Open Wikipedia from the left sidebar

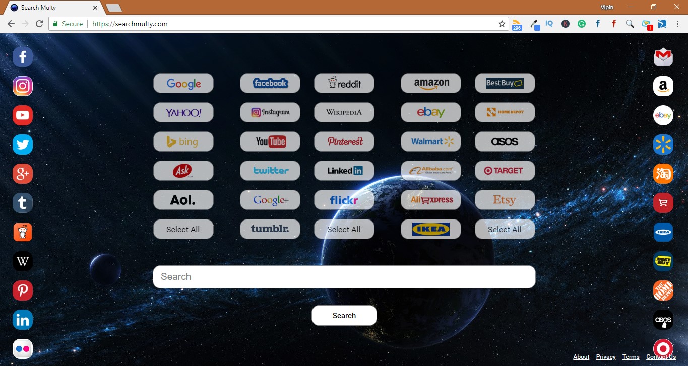(22, 261)
